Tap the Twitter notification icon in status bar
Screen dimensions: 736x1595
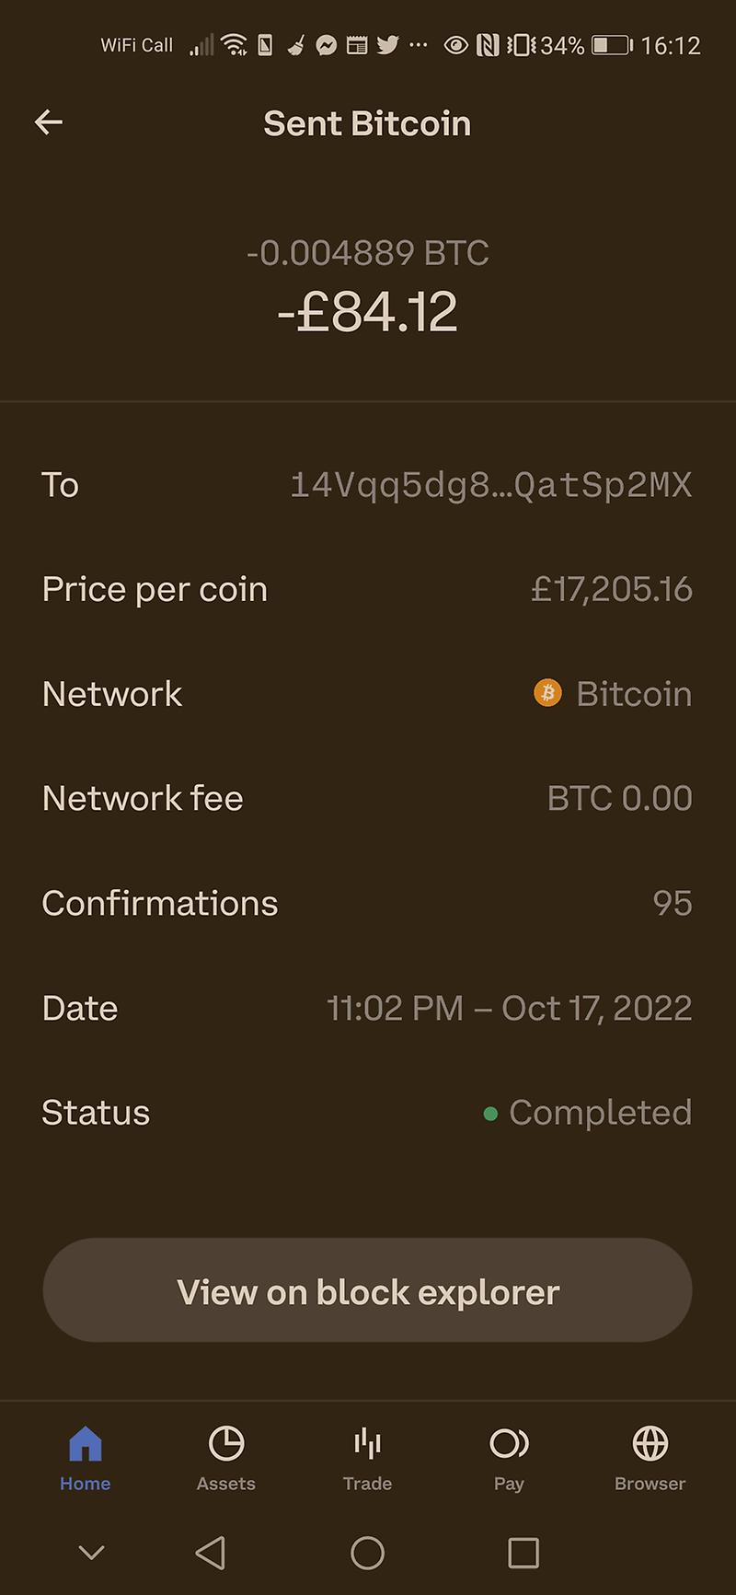(x=387, y=44)
